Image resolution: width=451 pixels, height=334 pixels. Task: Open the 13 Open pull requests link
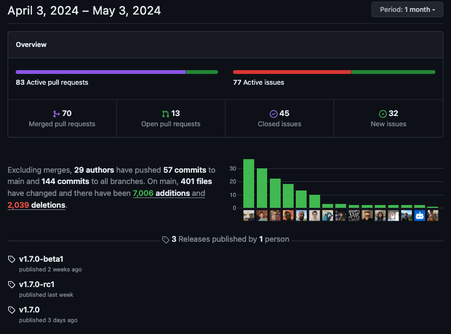pyautogui.click(x=171, y=119)
